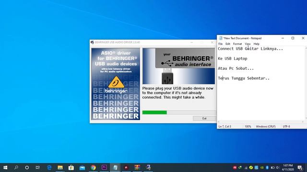Click the 'Terus Tunggu Sebentar..' line
This screenshot has width=307, height=172.
pos(244,78)
